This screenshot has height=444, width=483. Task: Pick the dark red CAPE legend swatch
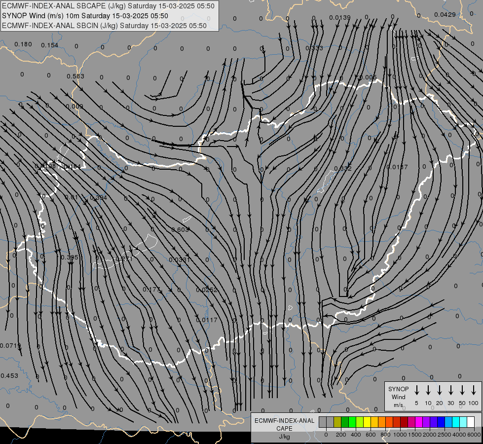[x=404, y=422]
